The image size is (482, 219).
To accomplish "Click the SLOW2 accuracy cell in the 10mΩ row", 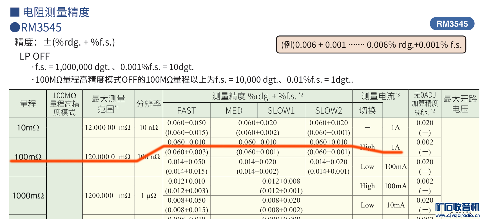I will point(329,128).
